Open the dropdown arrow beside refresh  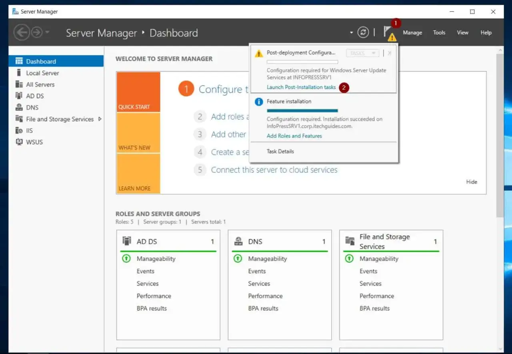pyautogui.click(x=351, y=32)
